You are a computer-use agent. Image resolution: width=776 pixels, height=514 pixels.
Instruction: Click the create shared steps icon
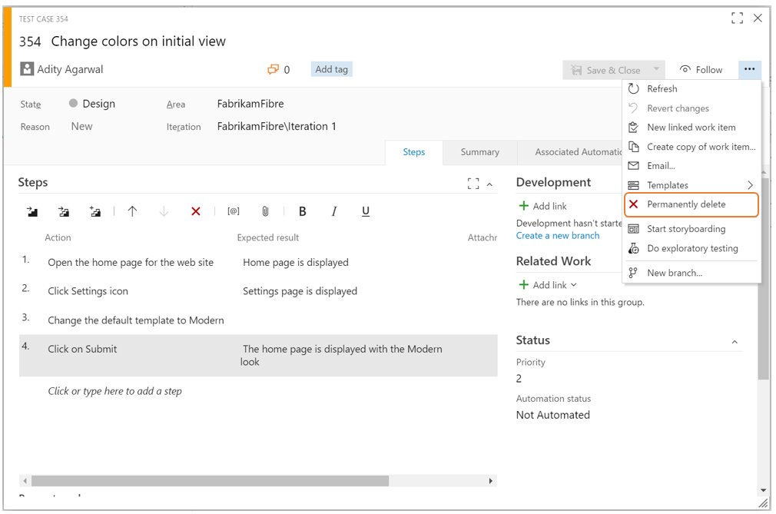coord(95,212)
